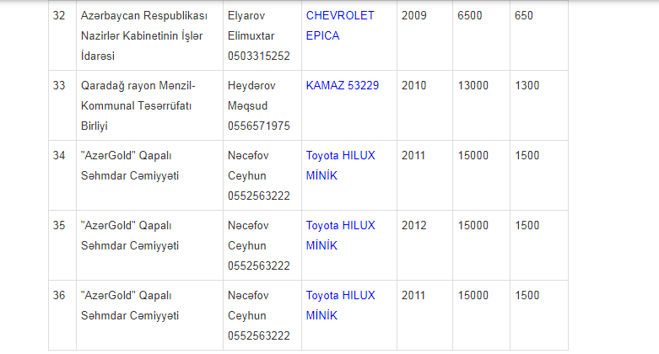
Task: Click phone number 0556571975
Action: coord(259,126)
